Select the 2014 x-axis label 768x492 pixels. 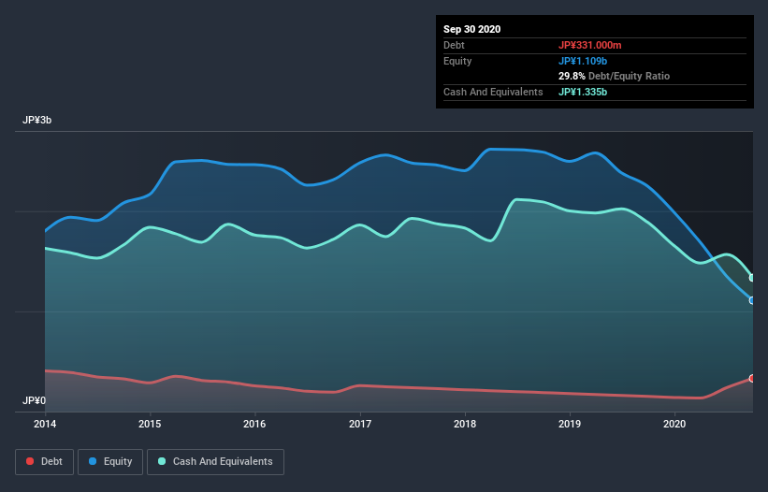pos(45,424)
